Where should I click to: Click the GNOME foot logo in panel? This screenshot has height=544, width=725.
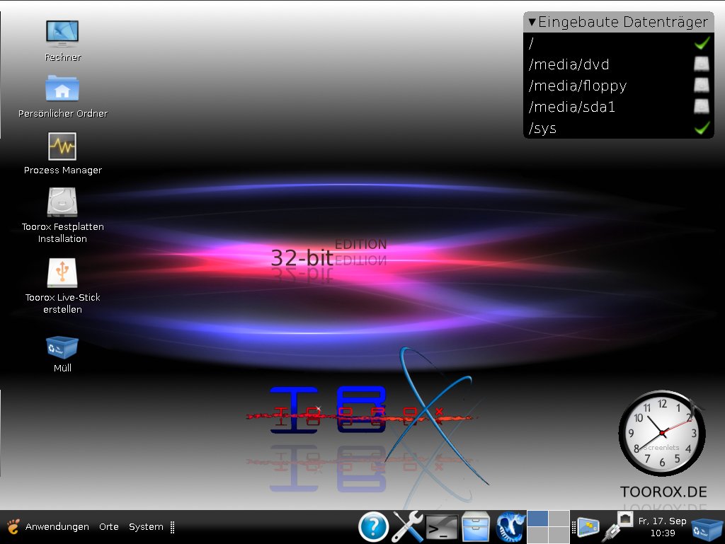(x=13, y=527)
